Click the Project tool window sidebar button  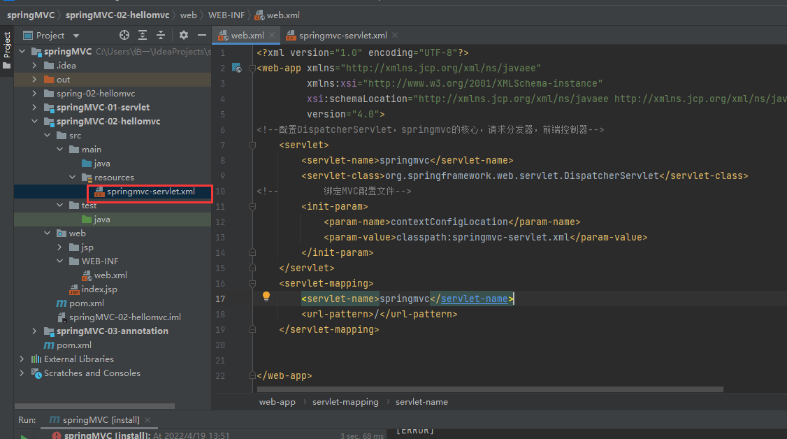tap(6, 50)
